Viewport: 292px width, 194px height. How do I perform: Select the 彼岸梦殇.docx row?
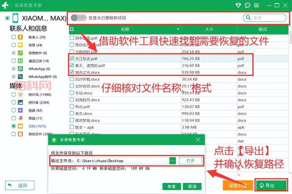coord(179,120)
